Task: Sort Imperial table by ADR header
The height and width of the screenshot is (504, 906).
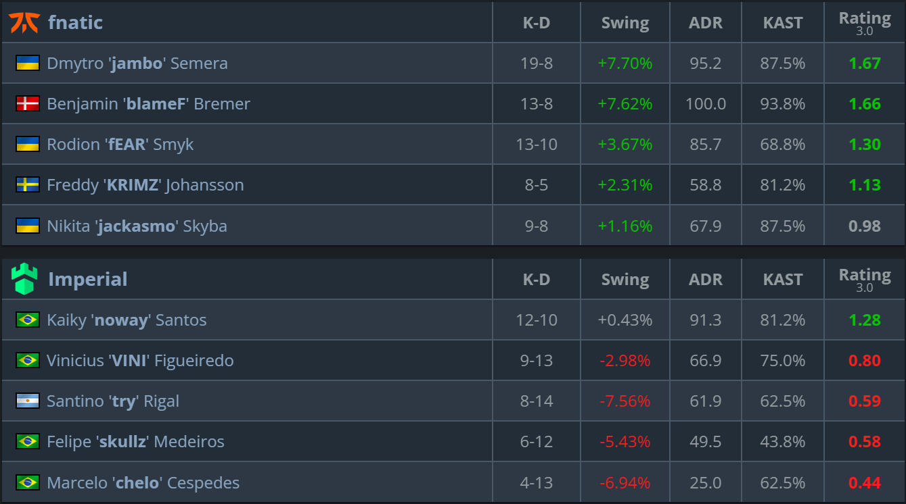Action: pos(705,280)
